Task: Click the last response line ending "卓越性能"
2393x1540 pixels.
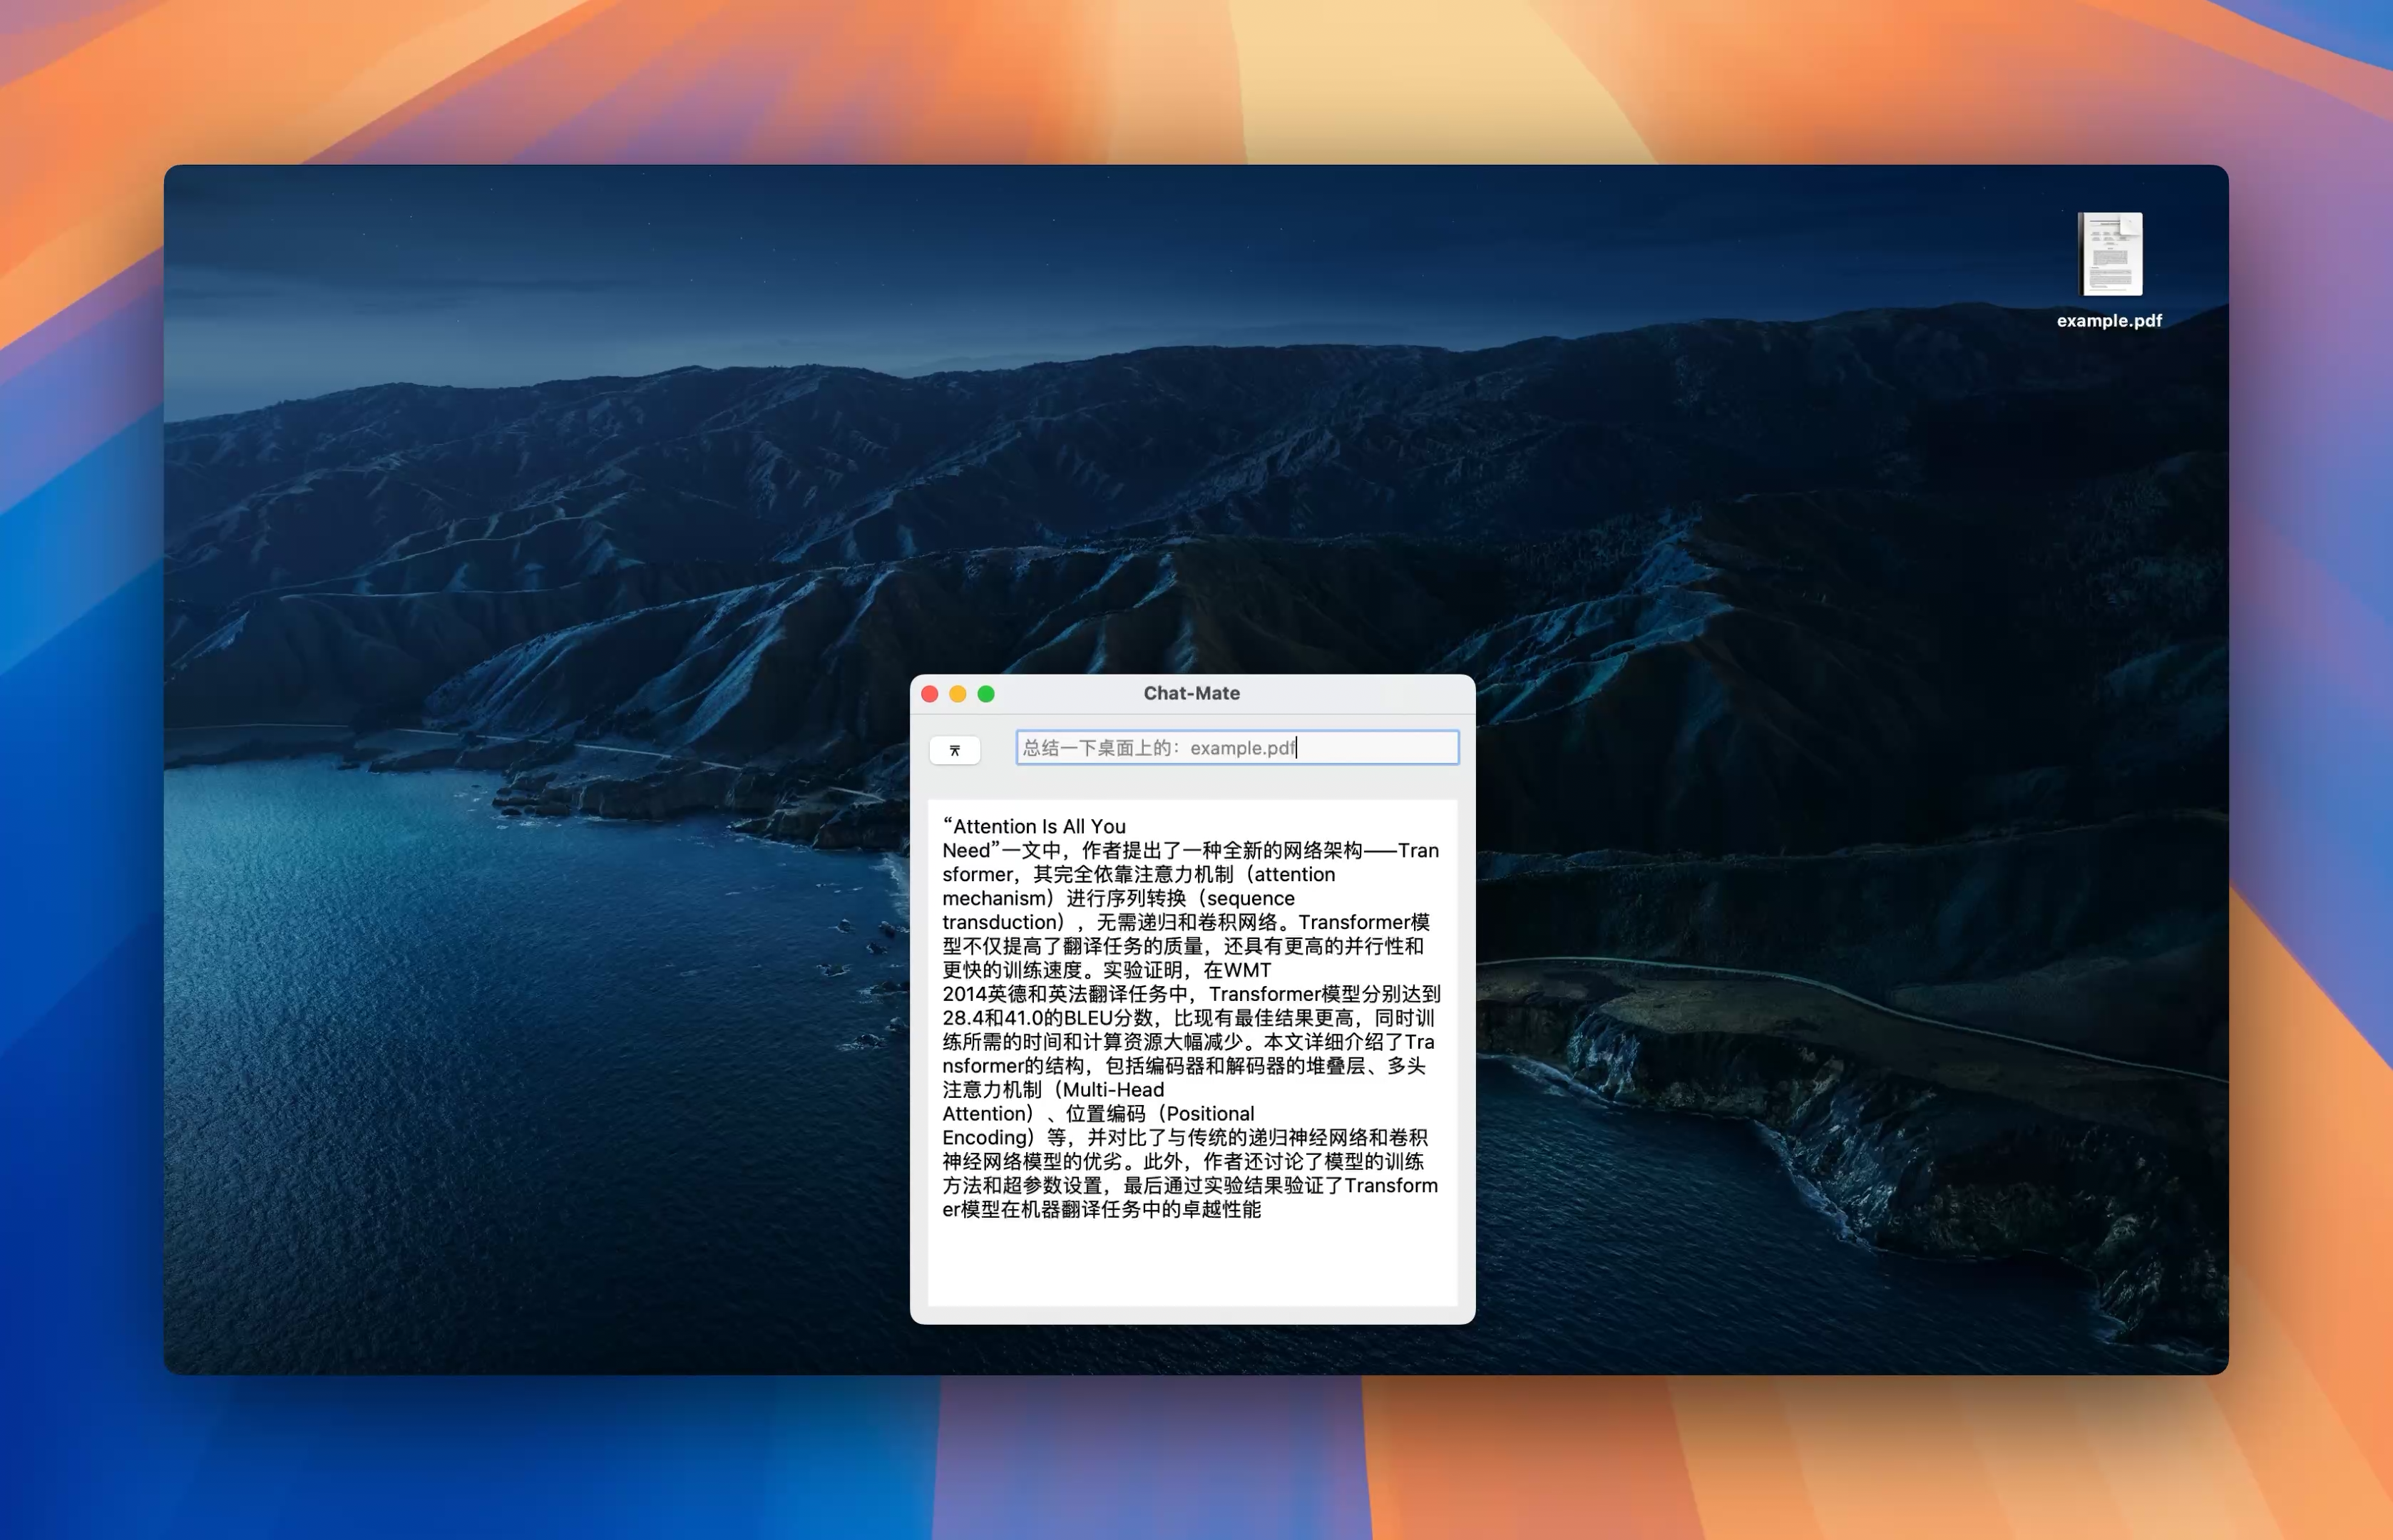Action: (x=1101, y=1210)
